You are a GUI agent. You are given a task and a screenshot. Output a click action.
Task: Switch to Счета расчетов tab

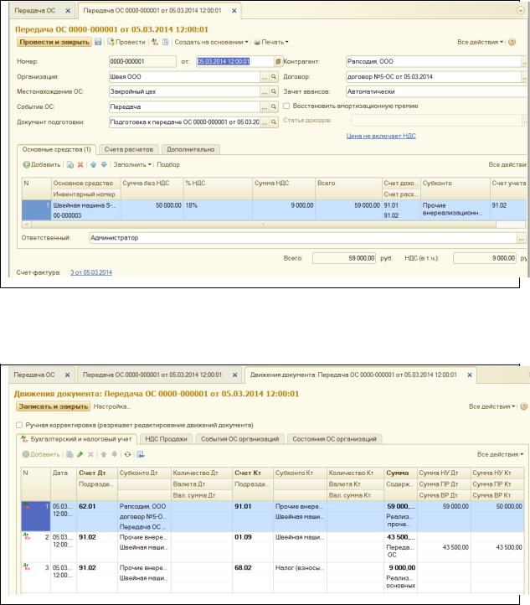(x=129, y=150)
